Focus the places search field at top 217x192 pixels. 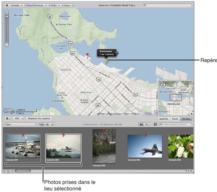(x=168, y=5)
